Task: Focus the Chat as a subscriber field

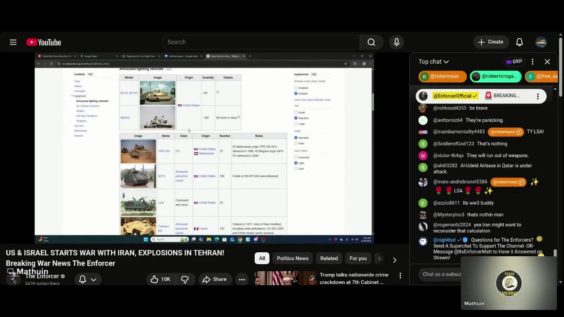Action: [442, 274]
